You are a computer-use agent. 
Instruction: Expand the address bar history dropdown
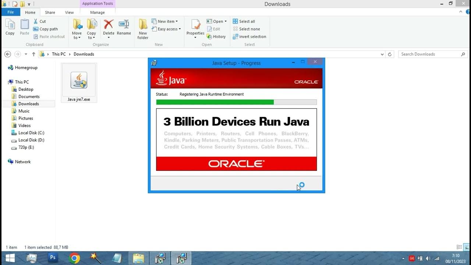(382, 54)
